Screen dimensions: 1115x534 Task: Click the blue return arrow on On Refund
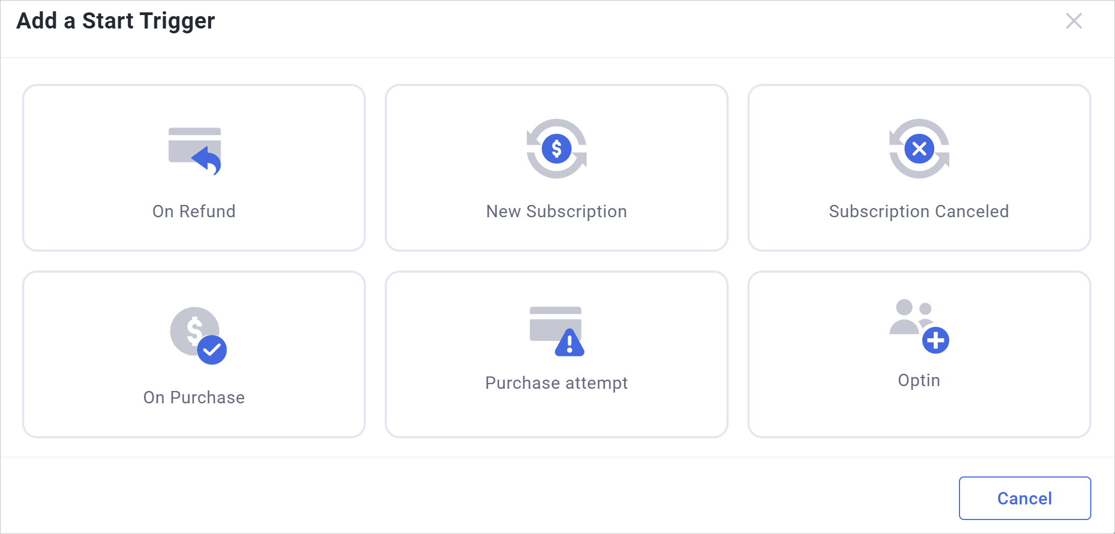207,160
